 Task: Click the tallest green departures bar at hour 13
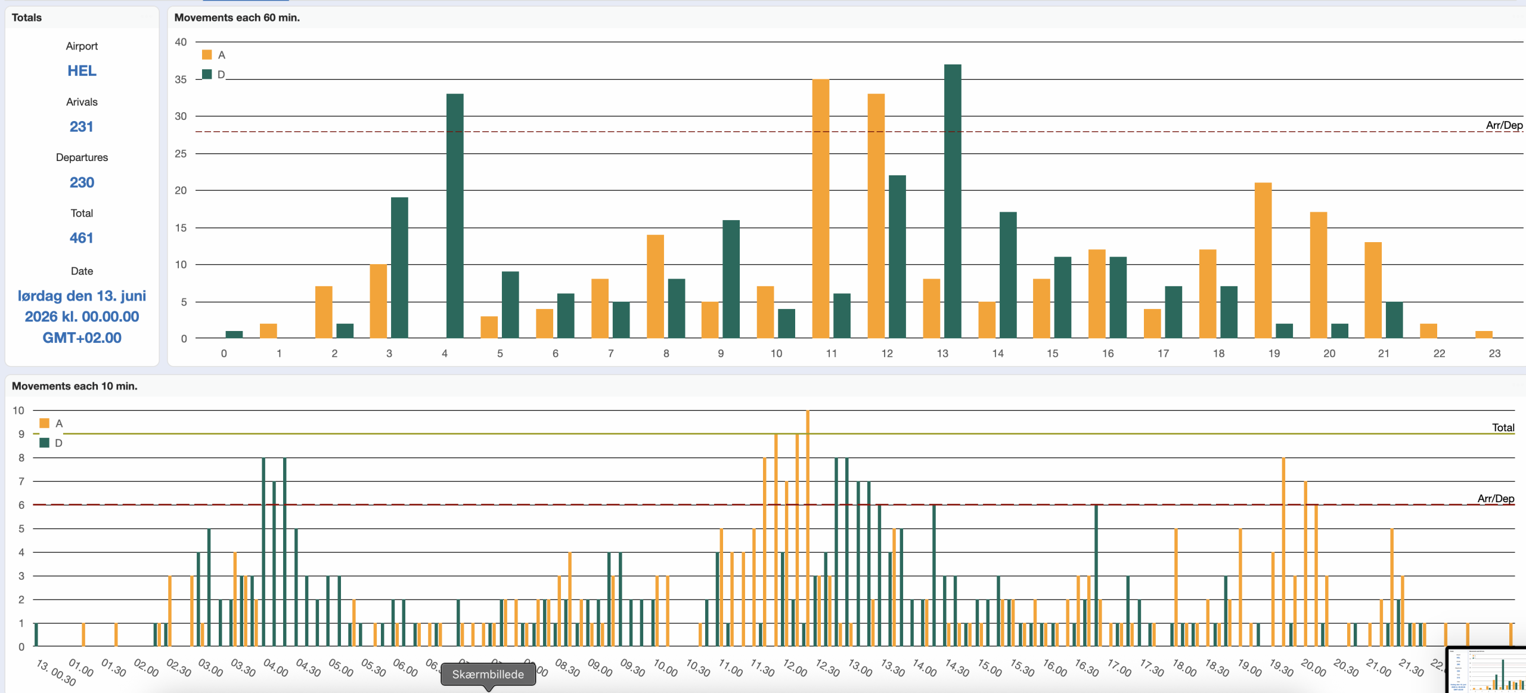point(953,202)
